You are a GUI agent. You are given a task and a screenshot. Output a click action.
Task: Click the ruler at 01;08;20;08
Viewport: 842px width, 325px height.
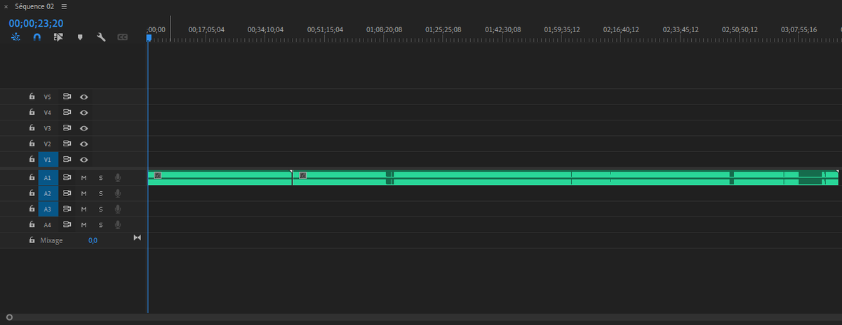click(385, 30)
